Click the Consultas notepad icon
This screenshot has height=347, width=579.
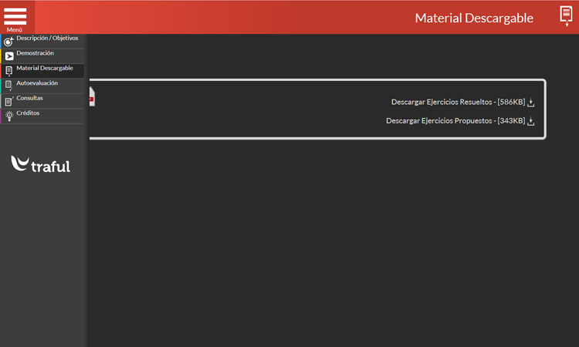coord(8,101)
